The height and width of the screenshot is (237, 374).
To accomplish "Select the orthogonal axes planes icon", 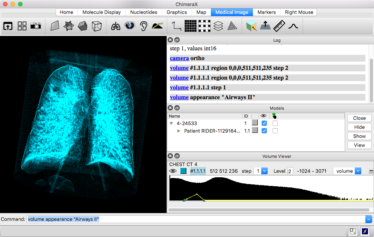I will (176, 26).
